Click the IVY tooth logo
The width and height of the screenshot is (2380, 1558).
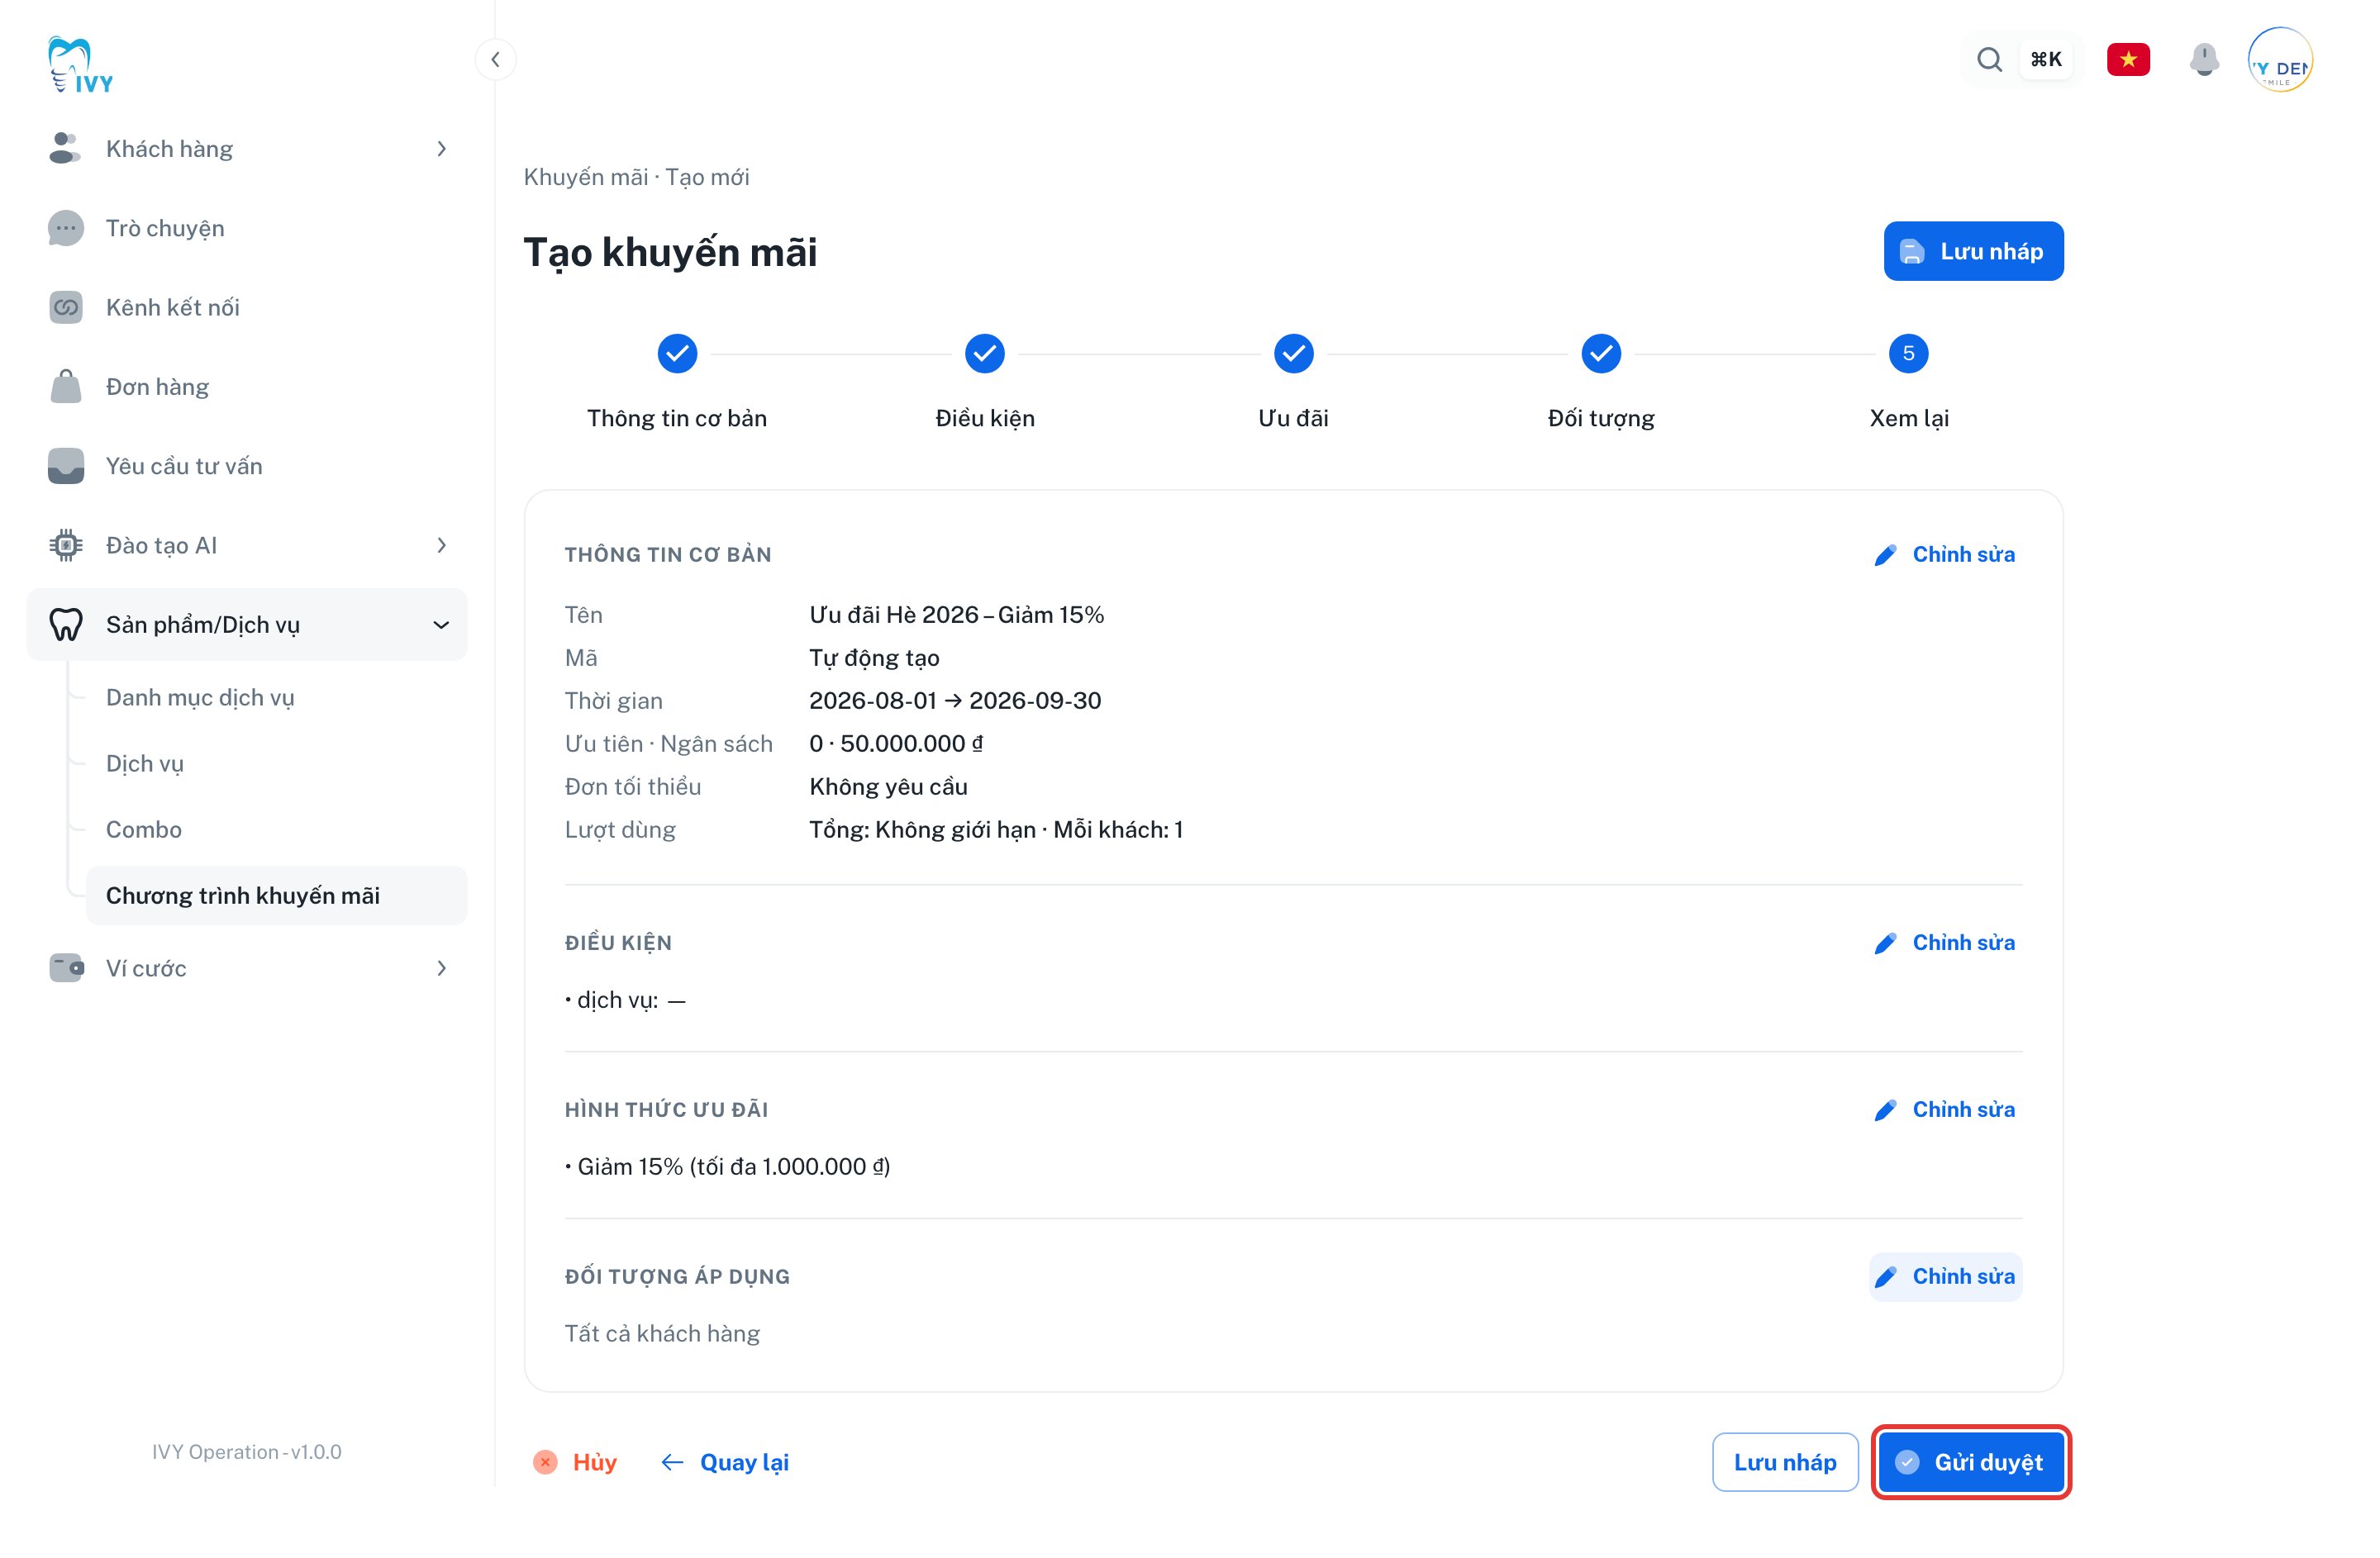(80, 65)
